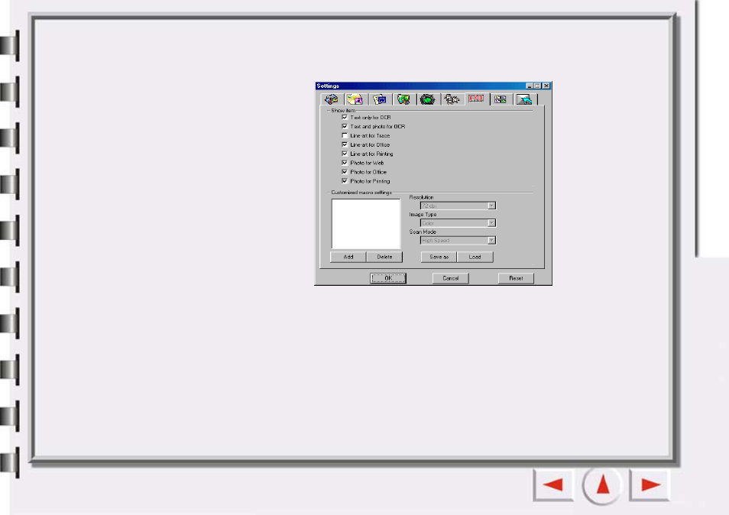Open the Image Type dropdown showing Color

[458, 223]
